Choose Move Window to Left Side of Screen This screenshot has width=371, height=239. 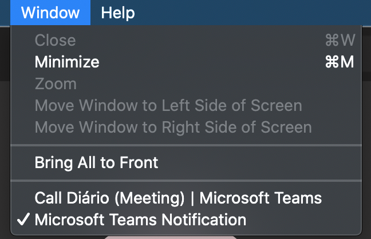click(168, 105)
